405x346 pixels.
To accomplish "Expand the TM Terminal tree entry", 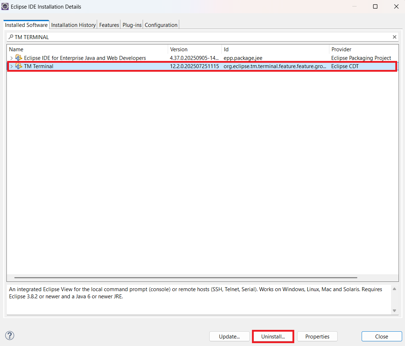I will tap(11, 66).
